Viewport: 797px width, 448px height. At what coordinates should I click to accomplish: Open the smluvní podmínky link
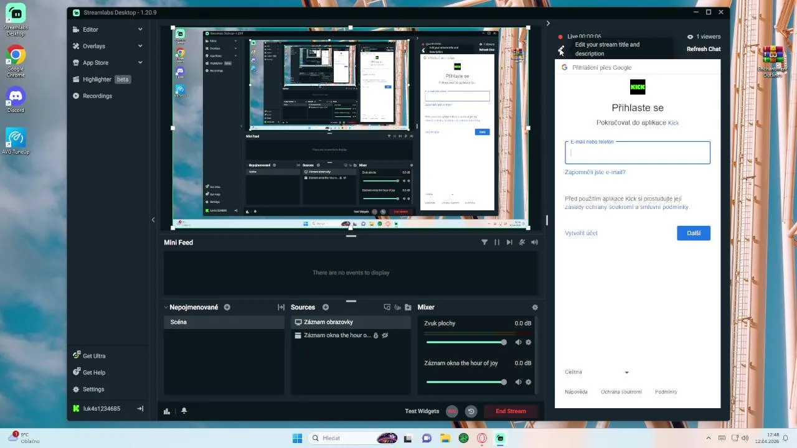pyautogui.click(x=664, y=207)
